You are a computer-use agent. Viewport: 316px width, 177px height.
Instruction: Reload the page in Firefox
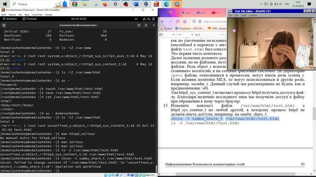click(x=178, y=22)
